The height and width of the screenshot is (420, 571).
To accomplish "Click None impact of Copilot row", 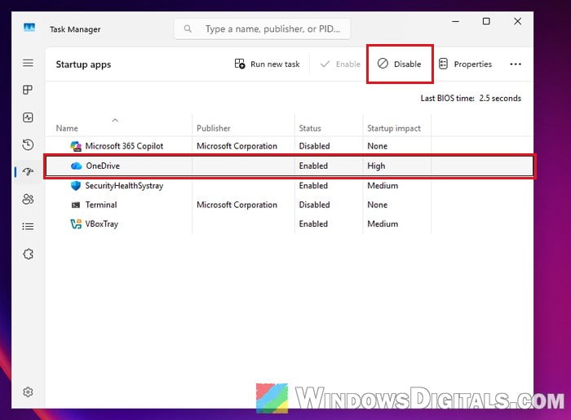I will tap(377, 146).
